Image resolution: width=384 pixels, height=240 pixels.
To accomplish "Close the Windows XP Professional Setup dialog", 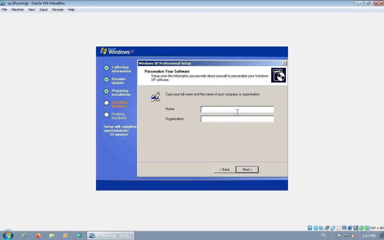I will tap(284, 63).
